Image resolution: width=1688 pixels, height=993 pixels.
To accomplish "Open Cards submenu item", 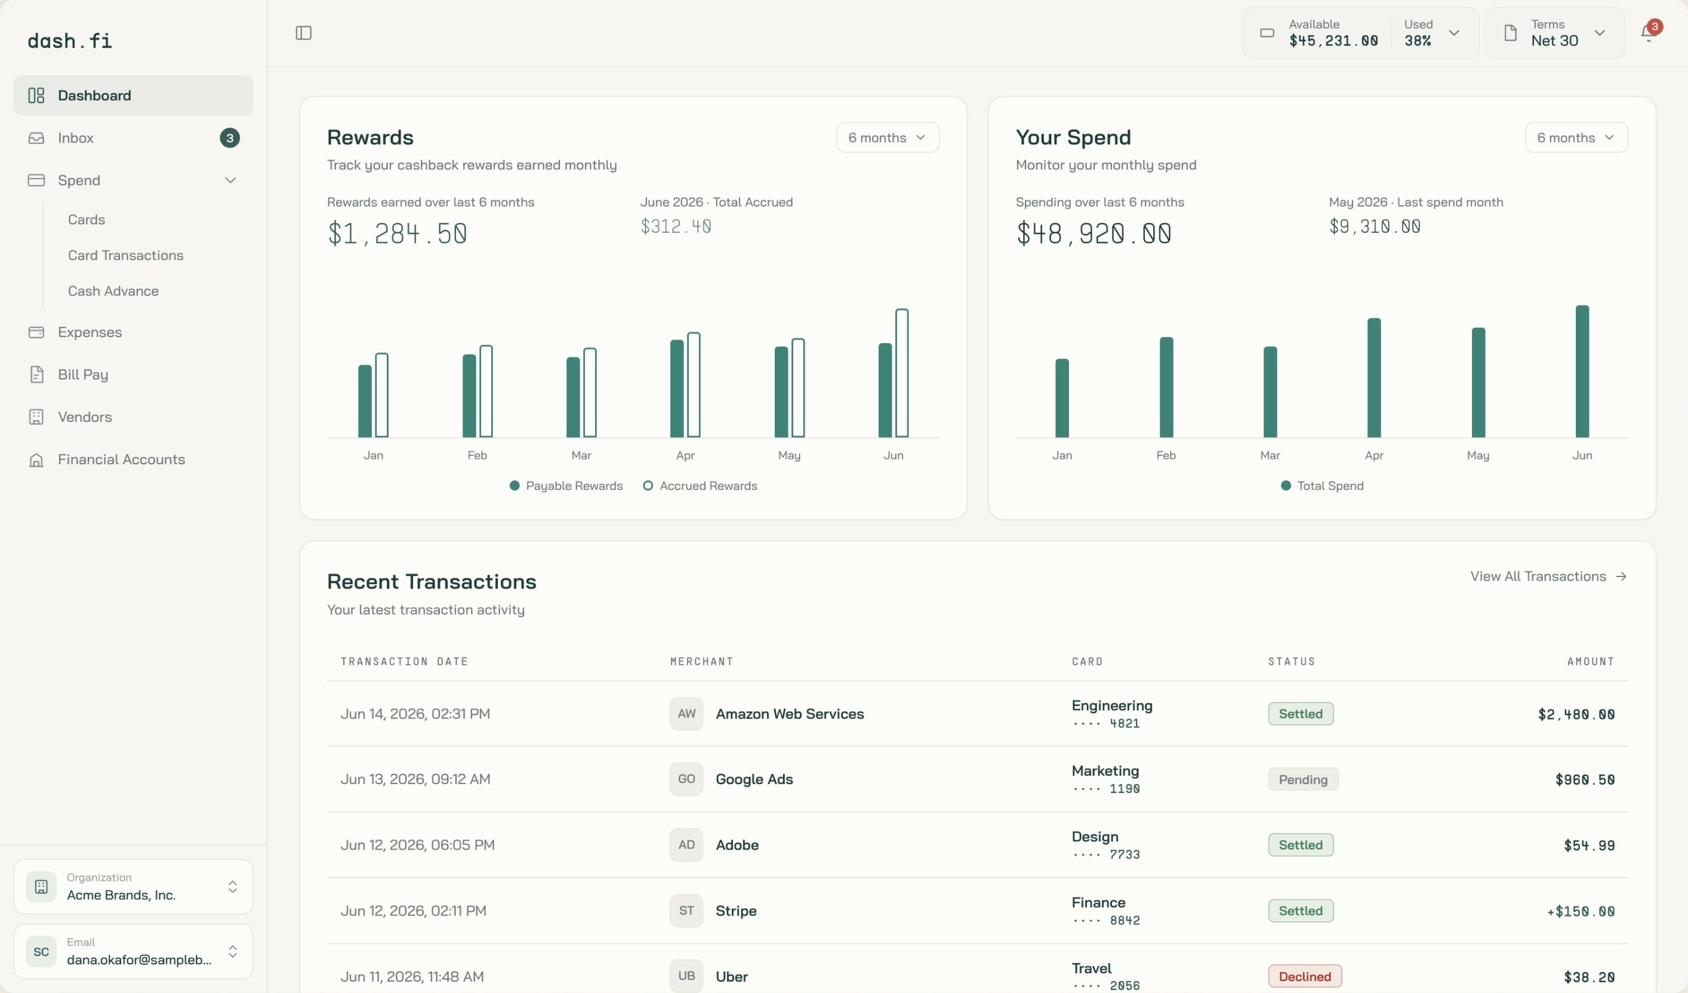I will click(87, 220).
